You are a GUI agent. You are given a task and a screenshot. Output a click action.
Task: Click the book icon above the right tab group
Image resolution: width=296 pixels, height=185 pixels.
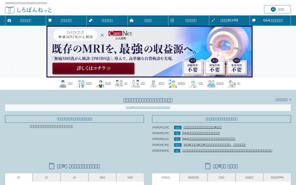208,166
